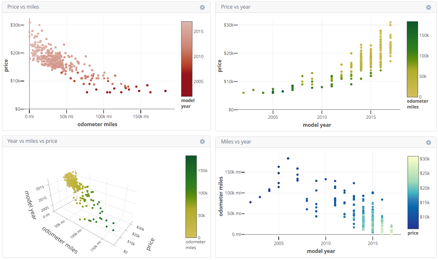
Task: Click 'odometer miles' legend title in Price vs year
Action: 417,104
